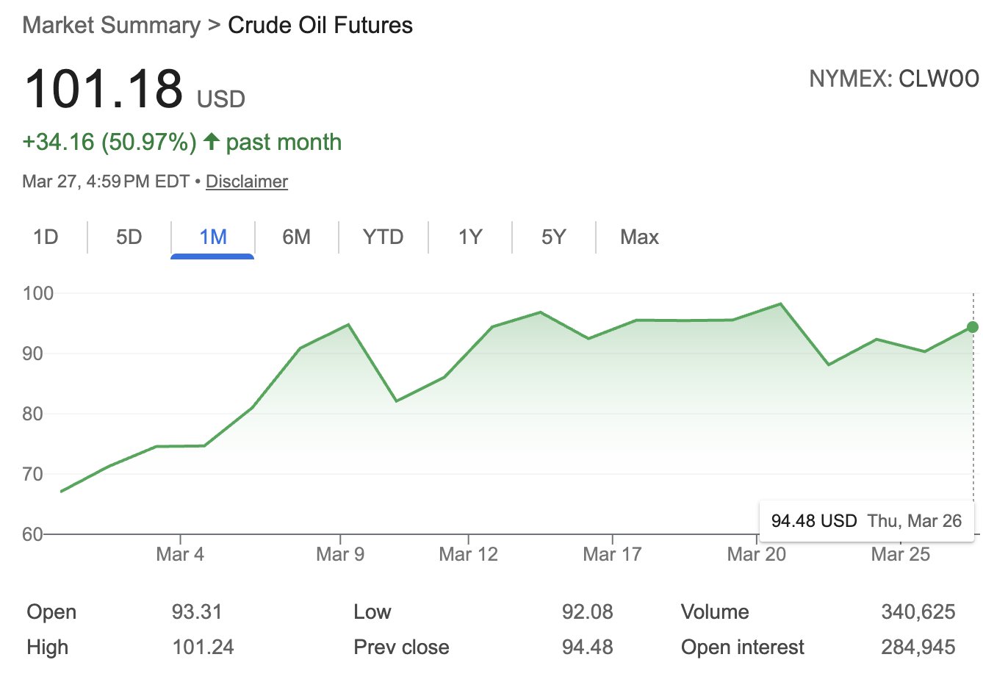The width and height of the screenshot is (983, 682).
Task: Click the Open value 93.31
Action: (x=197, y=611)
